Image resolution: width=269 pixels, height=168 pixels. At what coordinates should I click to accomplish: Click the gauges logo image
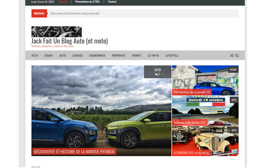(x=56, y=32)
